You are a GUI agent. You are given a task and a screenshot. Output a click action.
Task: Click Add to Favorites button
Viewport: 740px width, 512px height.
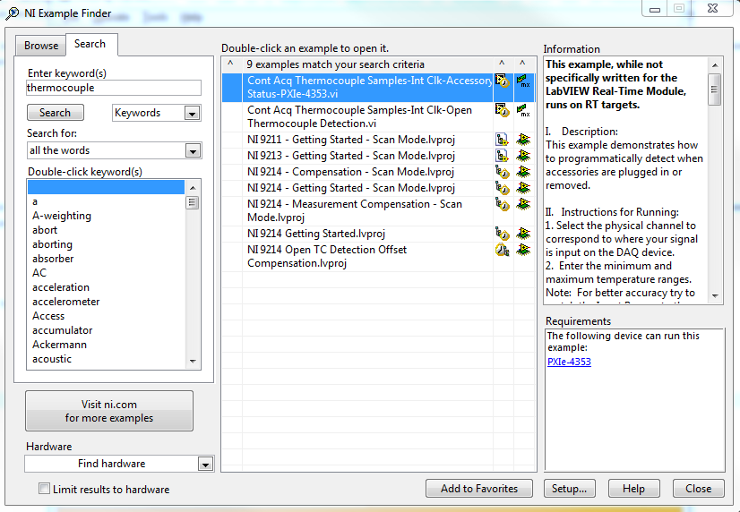tap(479, 489)
